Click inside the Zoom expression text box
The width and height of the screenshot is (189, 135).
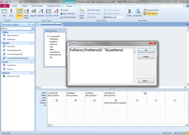point(101,65)
